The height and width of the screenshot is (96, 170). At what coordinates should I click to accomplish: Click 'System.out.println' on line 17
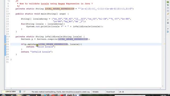[38, 26]
